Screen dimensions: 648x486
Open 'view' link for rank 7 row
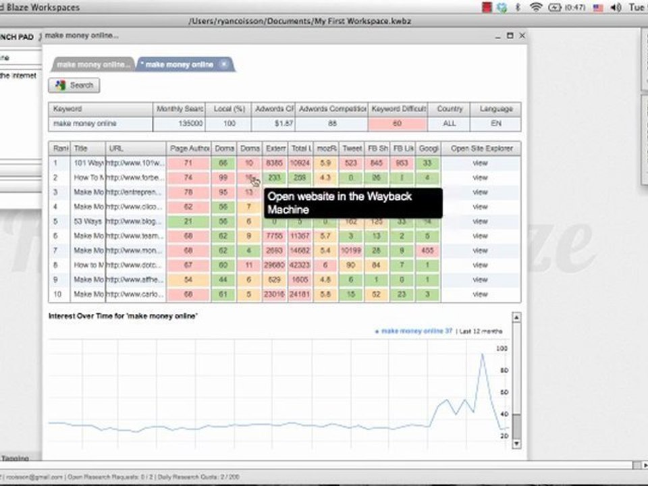pyautogui.click(x=480, y=250)
